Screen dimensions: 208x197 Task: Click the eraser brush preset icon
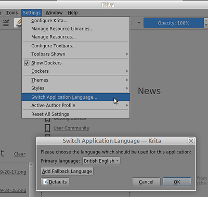tap(18, 23)
